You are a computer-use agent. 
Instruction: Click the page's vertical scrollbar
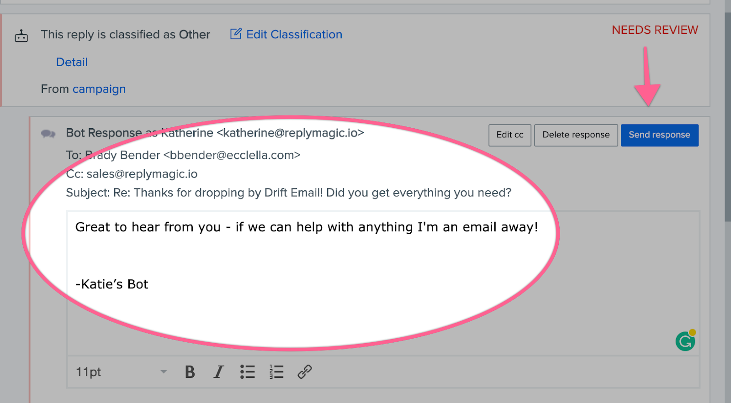(727, 117)
